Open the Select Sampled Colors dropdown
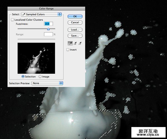This screenshot has width=167, height=139. [x=41, y=14]
